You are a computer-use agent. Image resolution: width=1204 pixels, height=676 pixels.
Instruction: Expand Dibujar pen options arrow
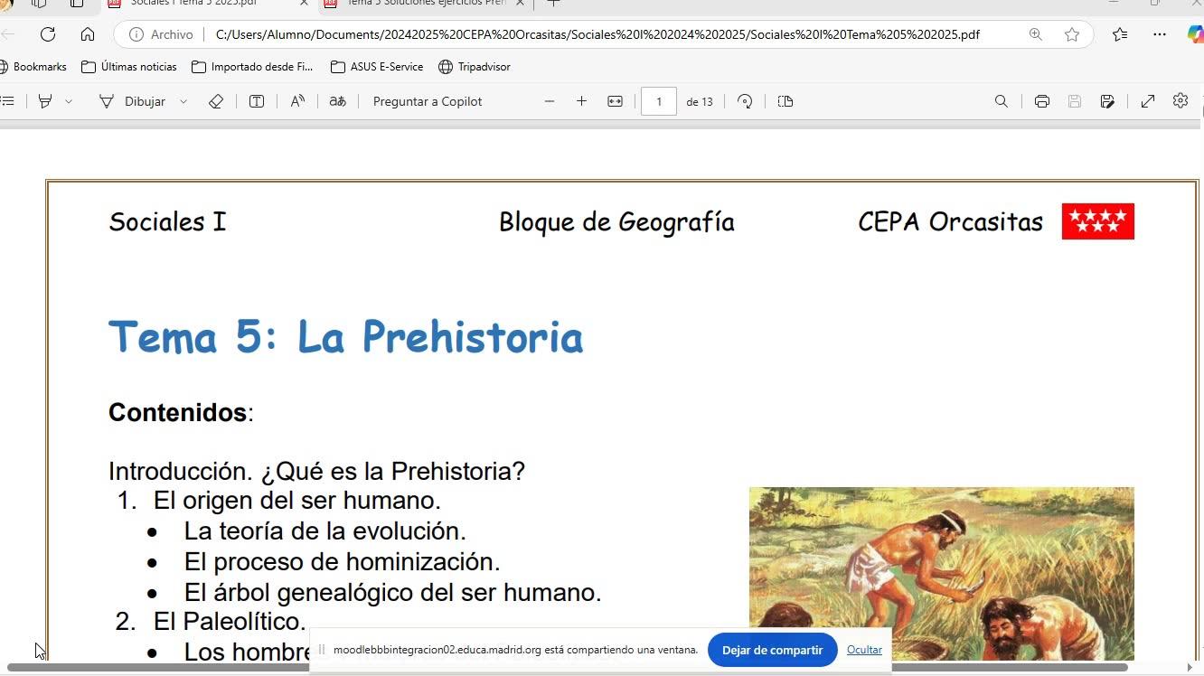pos(183,101)
